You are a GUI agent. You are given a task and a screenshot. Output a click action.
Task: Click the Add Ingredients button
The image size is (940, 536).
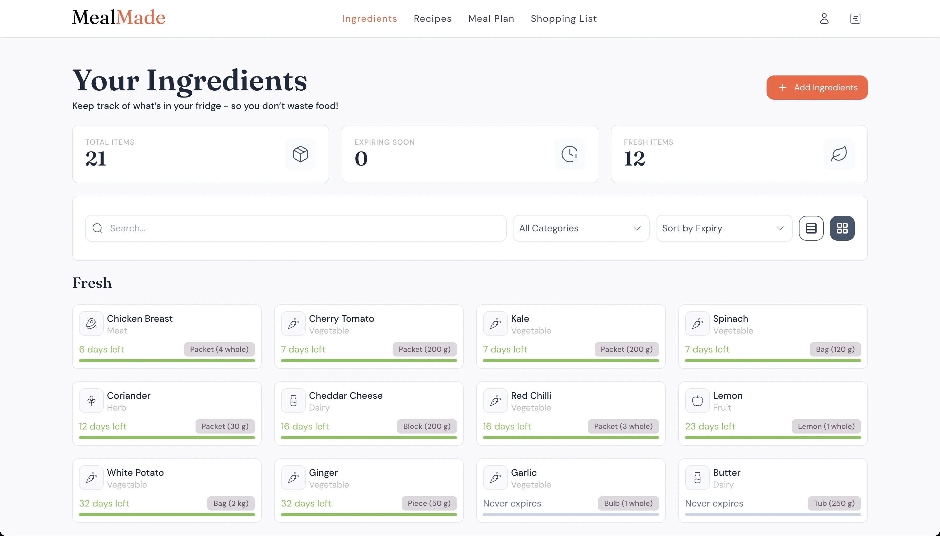817,87
